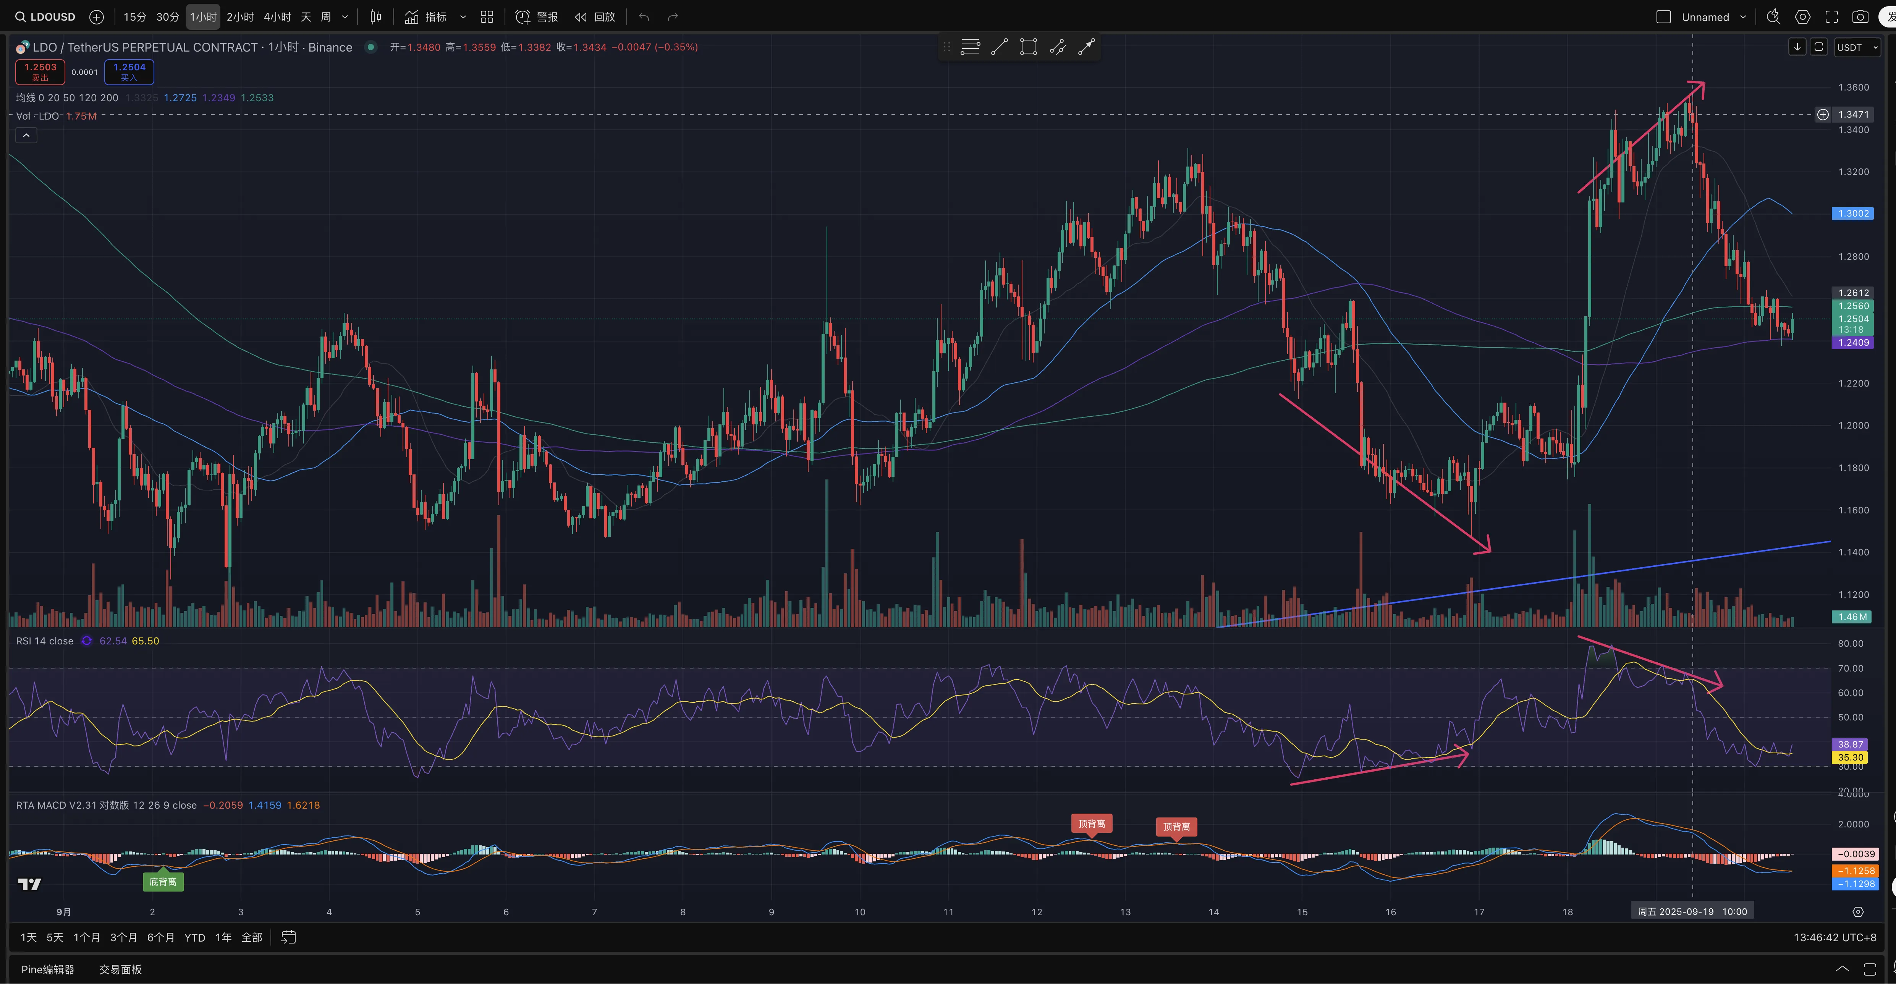The width and height of the screenshot is (1896, 984).
Task: Switch to the 4小时 timeframe
Action: click(x=277, y=16)
